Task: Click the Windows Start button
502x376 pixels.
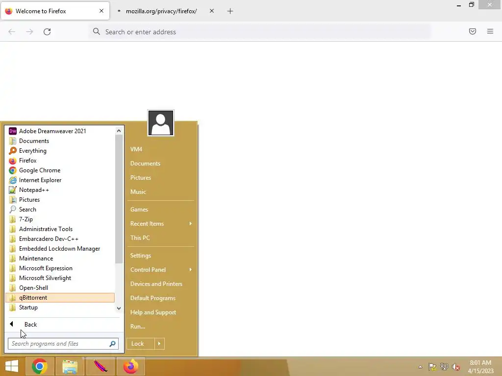Action: tap(12, 366)
